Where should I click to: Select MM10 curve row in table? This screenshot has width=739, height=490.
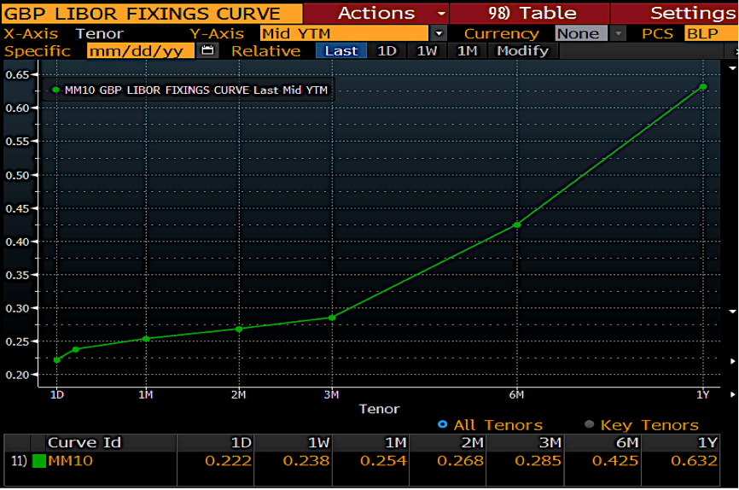(x=362, y=461)
